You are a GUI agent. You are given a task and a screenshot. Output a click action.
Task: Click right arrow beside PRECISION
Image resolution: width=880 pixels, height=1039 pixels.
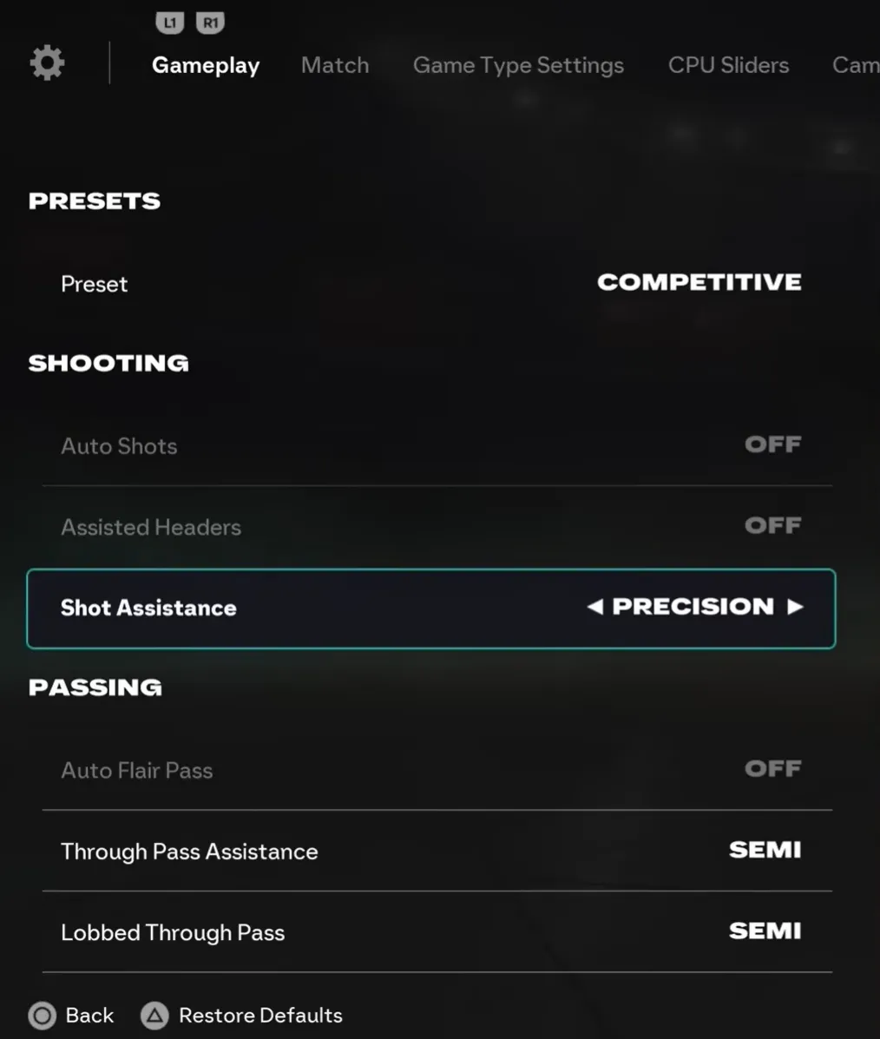point(795,607)
